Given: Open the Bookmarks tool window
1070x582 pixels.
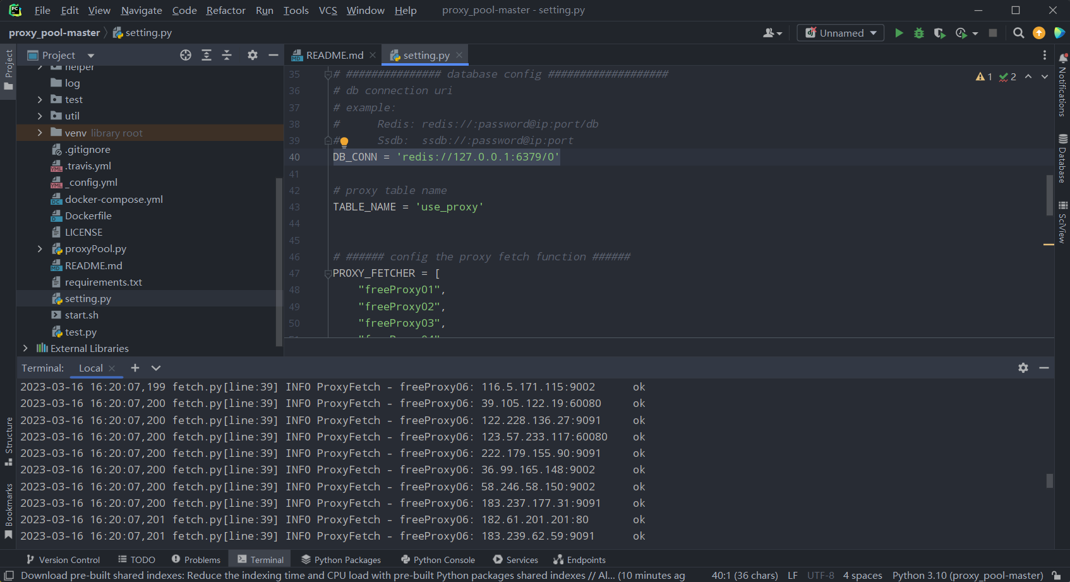Looking at the screenshot, I should [9, 511].
